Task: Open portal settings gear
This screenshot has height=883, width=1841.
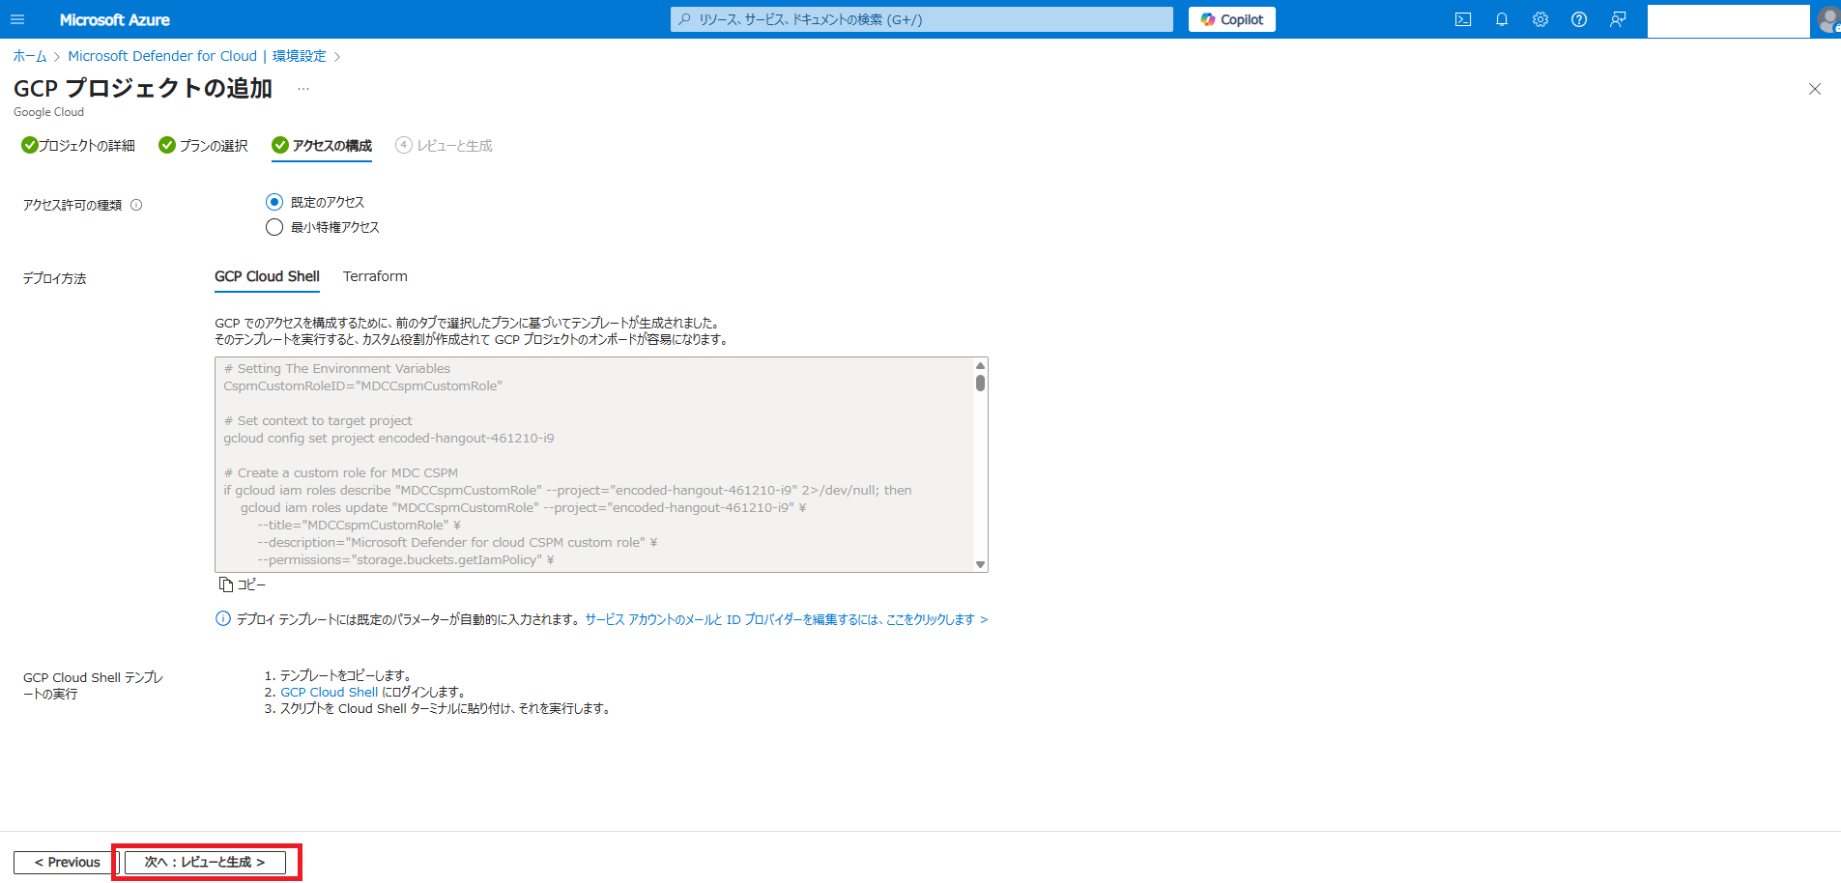Action: pos(1540,19)
